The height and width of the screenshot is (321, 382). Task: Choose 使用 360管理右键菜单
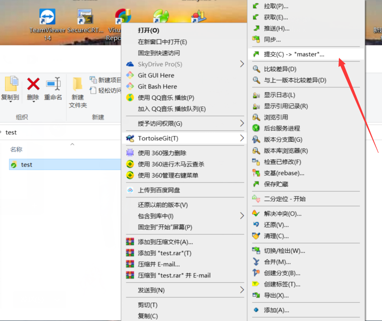168,175
